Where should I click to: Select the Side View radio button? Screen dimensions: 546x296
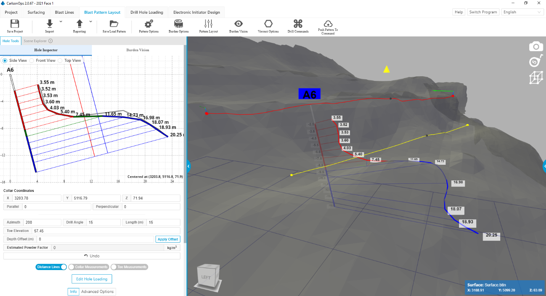tap(5, 61)
